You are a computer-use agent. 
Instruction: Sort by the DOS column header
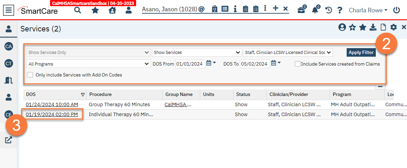31,95
